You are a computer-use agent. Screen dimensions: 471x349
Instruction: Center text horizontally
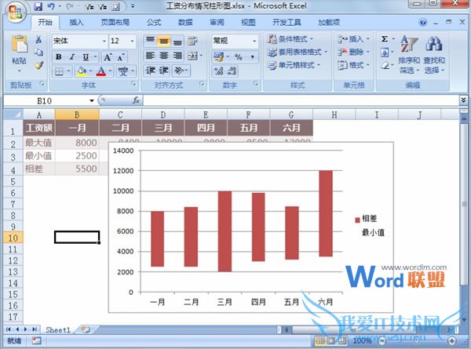point(164,56)
